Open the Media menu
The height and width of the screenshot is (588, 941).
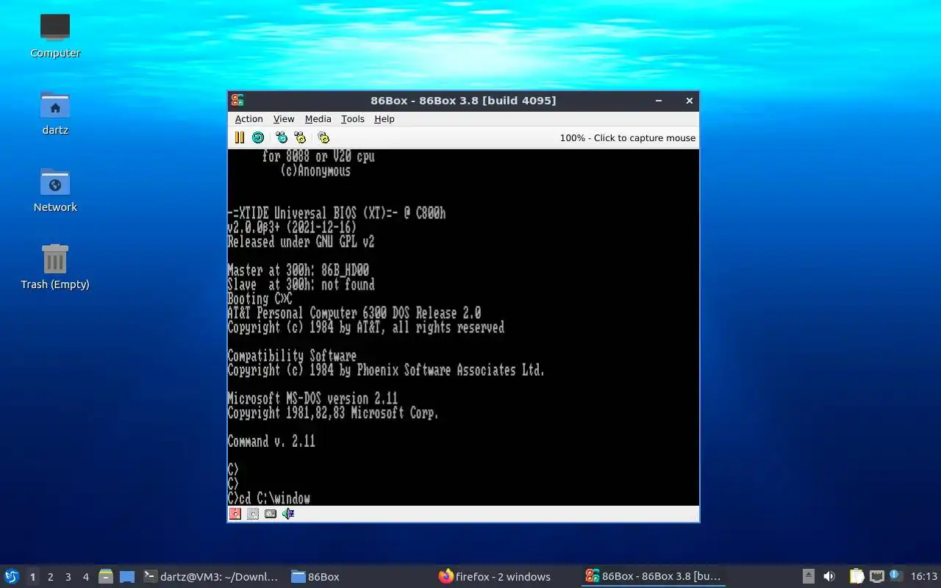(318, 119)
